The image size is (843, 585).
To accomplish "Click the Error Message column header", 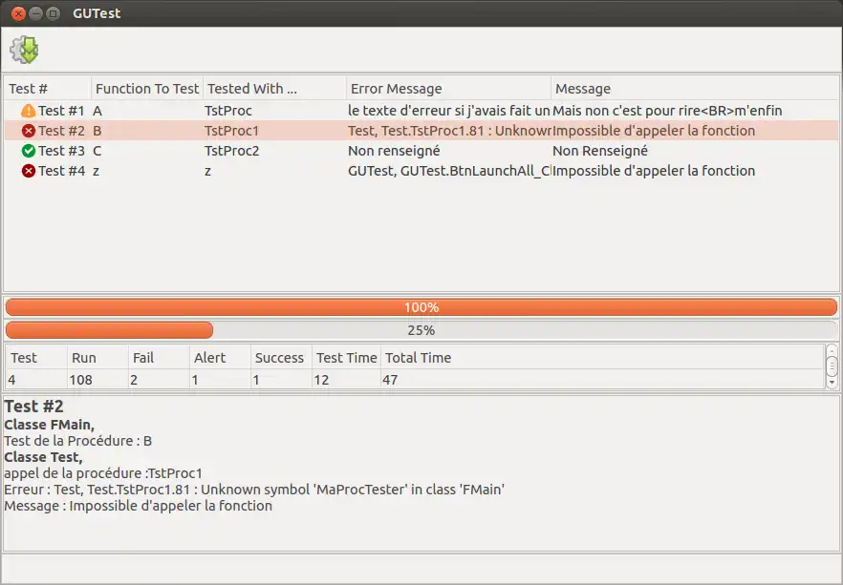I will 448,89.
